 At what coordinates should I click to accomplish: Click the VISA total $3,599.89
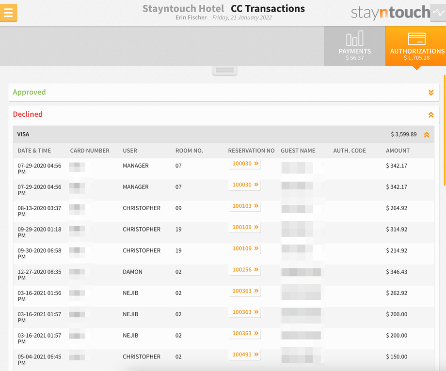pyautogui.click(x=404, y=134)
